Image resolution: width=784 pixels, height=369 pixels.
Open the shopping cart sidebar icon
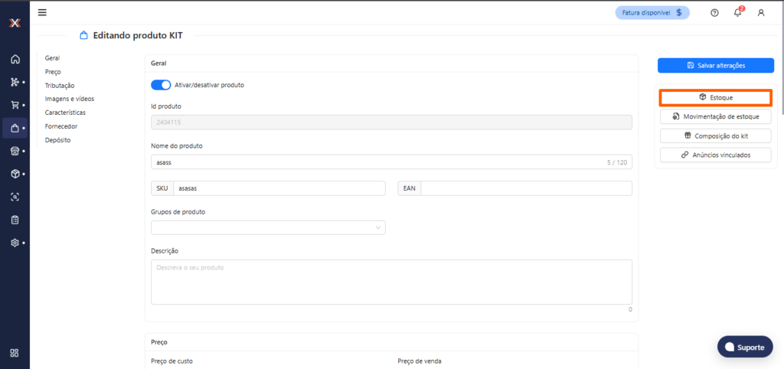15,105
